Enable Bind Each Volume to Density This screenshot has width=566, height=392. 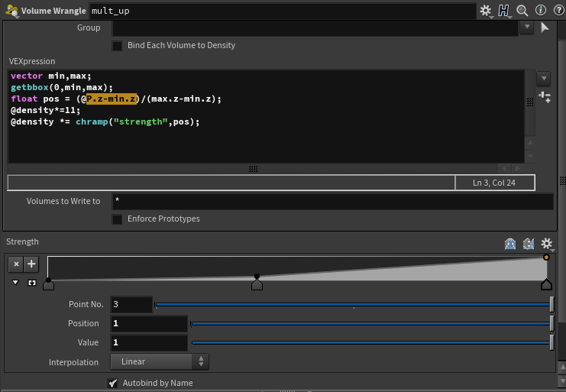click(117, 46)
